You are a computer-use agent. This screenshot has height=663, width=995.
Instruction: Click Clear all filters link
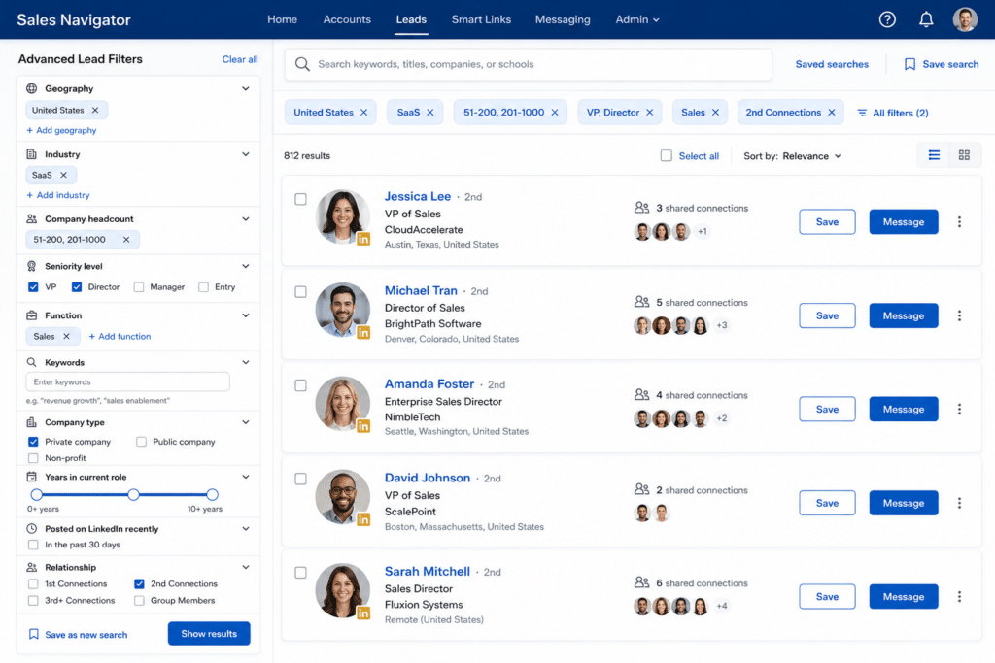pos(240,59)
